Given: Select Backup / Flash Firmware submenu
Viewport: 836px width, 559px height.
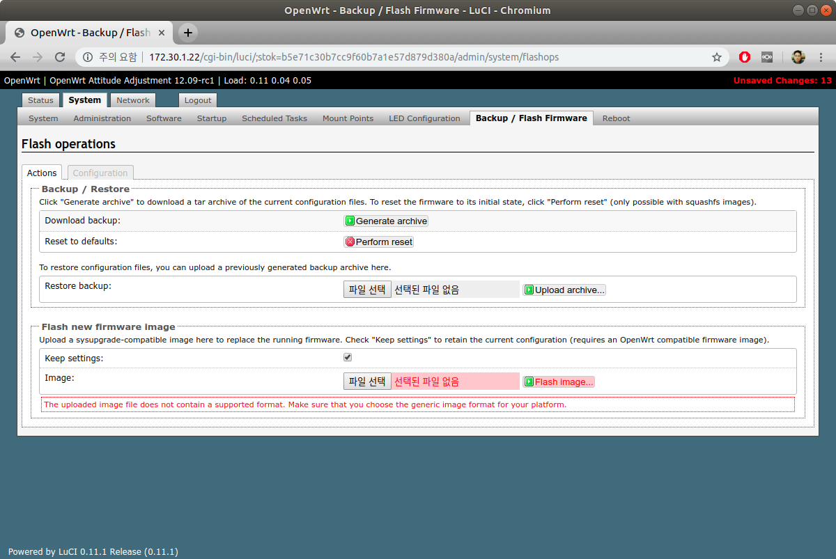Looking at the screenshot, I should [x=532, y=118].
